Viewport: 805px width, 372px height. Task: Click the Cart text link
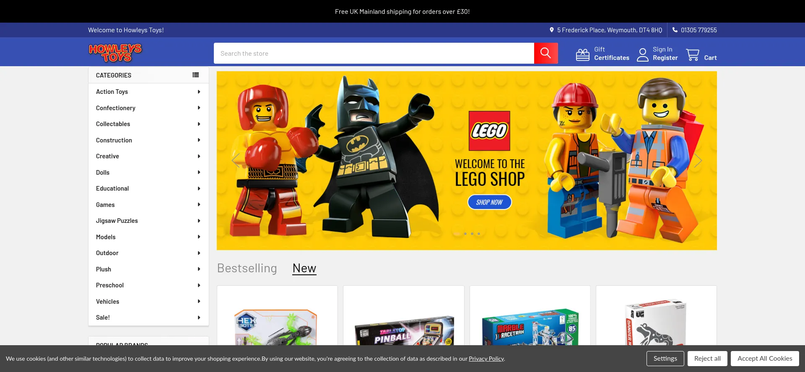click(x=710, y=58)
